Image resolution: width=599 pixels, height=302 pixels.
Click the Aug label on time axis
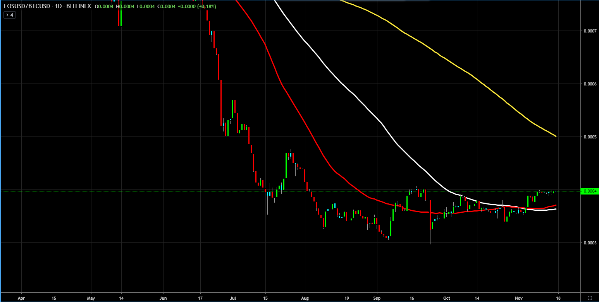click(x=305, y=298)
